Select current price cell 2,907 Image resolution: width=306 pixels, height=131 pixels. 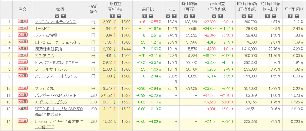click(x=107, y=22)
